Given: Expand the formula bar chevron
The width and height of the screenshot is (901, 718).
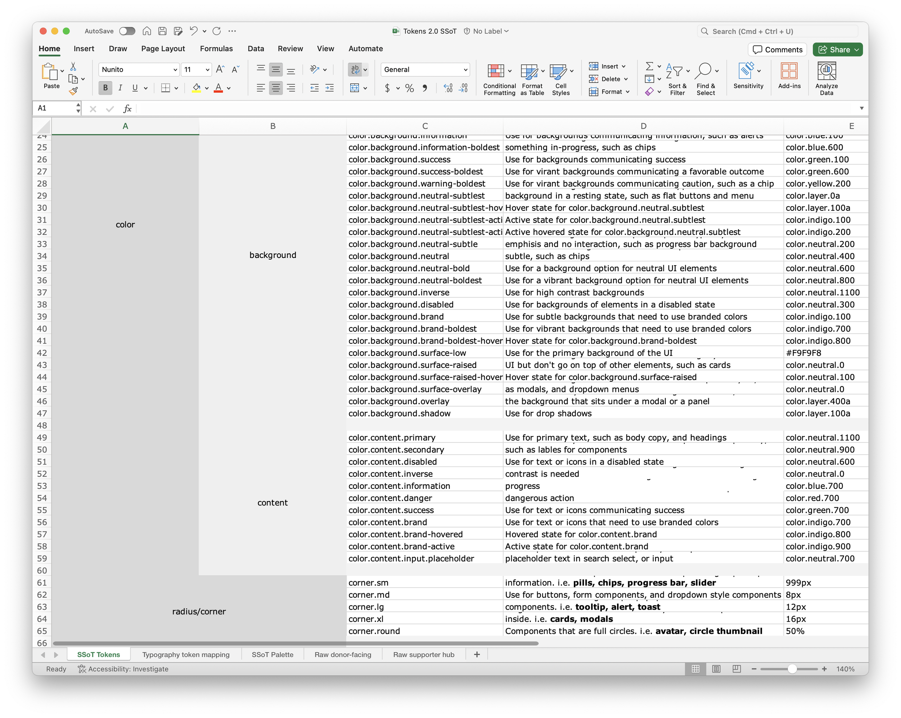Looking at the screenshot, I should point(861,108).
